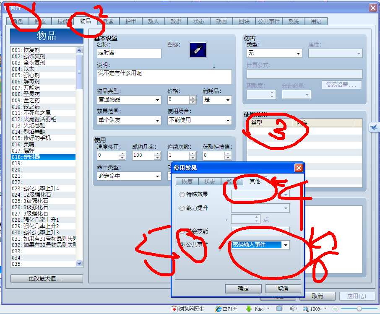Click the 连续次数 spinner arrows

tap(193, 156)
